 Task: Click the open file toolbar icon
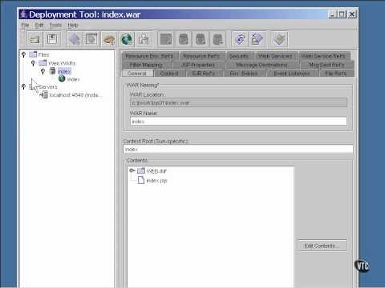click(34, 39)
